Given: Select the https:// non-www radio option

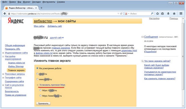Looking at the screenshot, I should pyautogui.click(x=40, y=90).
